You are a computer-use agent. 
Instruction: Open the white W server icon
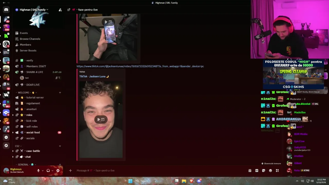(6, 95)
